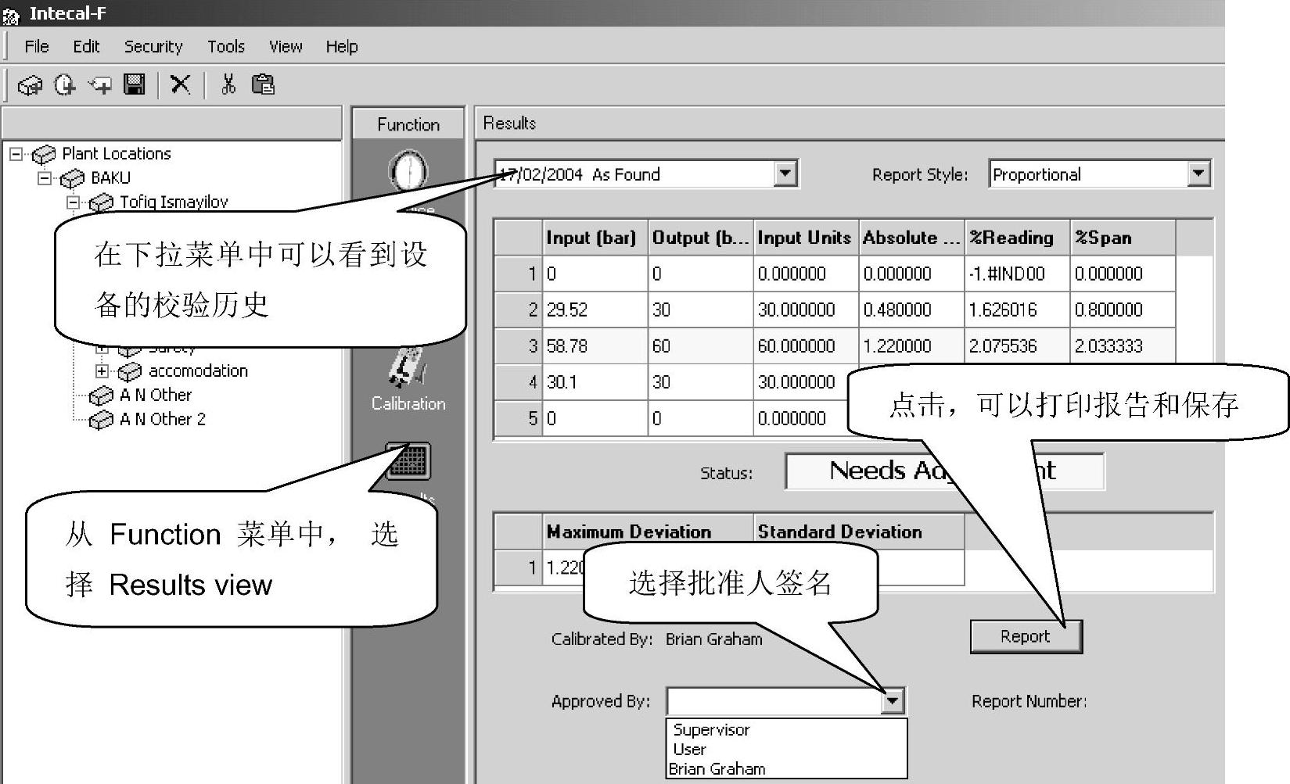
Task: Open the Results view grid icon
Action: (x=408, y=461)
